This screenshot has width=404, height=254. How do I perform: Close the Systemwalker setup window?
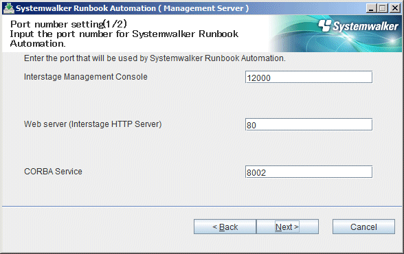(394, 8)
